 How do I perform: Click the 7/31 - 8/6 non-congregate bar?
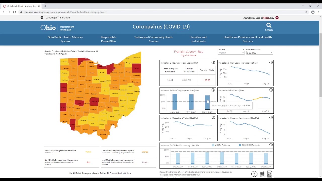(x=175, y=102)
